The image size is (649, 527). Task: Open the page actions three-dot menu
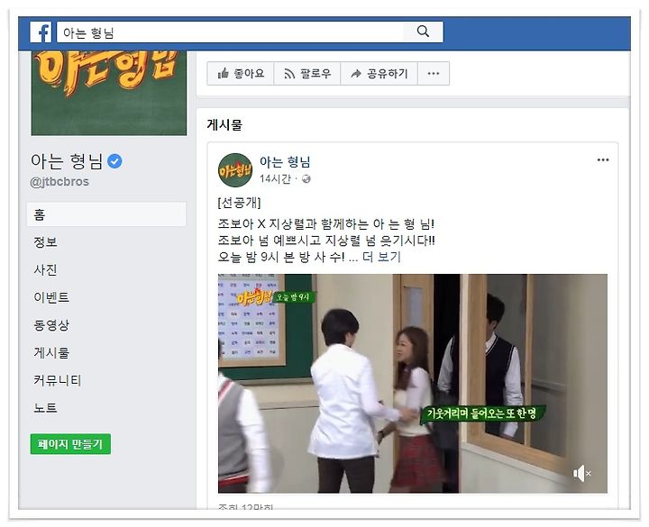[x=434, y=74]
